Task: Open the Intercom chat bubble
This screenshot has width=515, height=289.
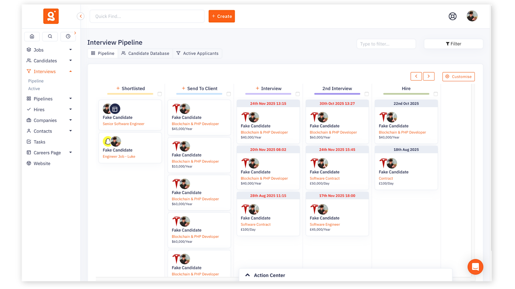Action: coord(475,267)
